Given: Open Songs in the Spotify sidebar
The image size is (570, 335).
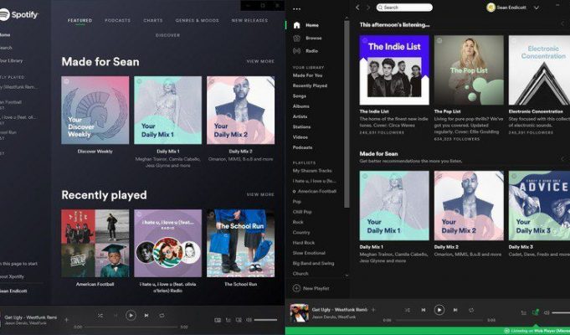Looking at the screenshot, I should click(x=300, y=96).
